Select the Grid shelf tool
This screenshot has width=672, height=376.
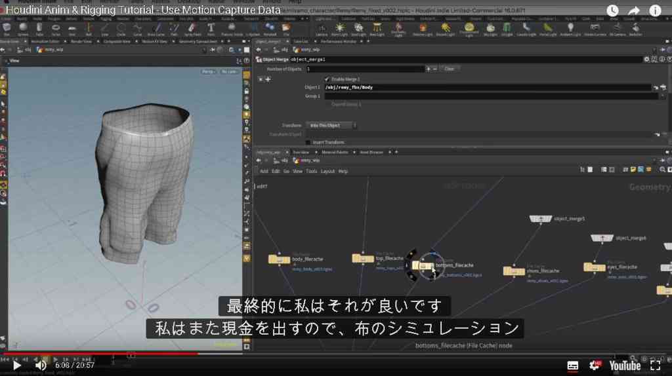click(72, 29)
